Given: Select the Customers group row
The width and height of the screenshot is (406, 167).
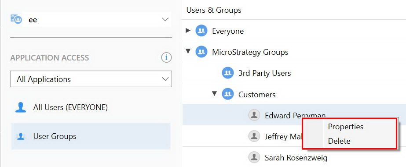Looking at the screenshot, I should [294, 94].
